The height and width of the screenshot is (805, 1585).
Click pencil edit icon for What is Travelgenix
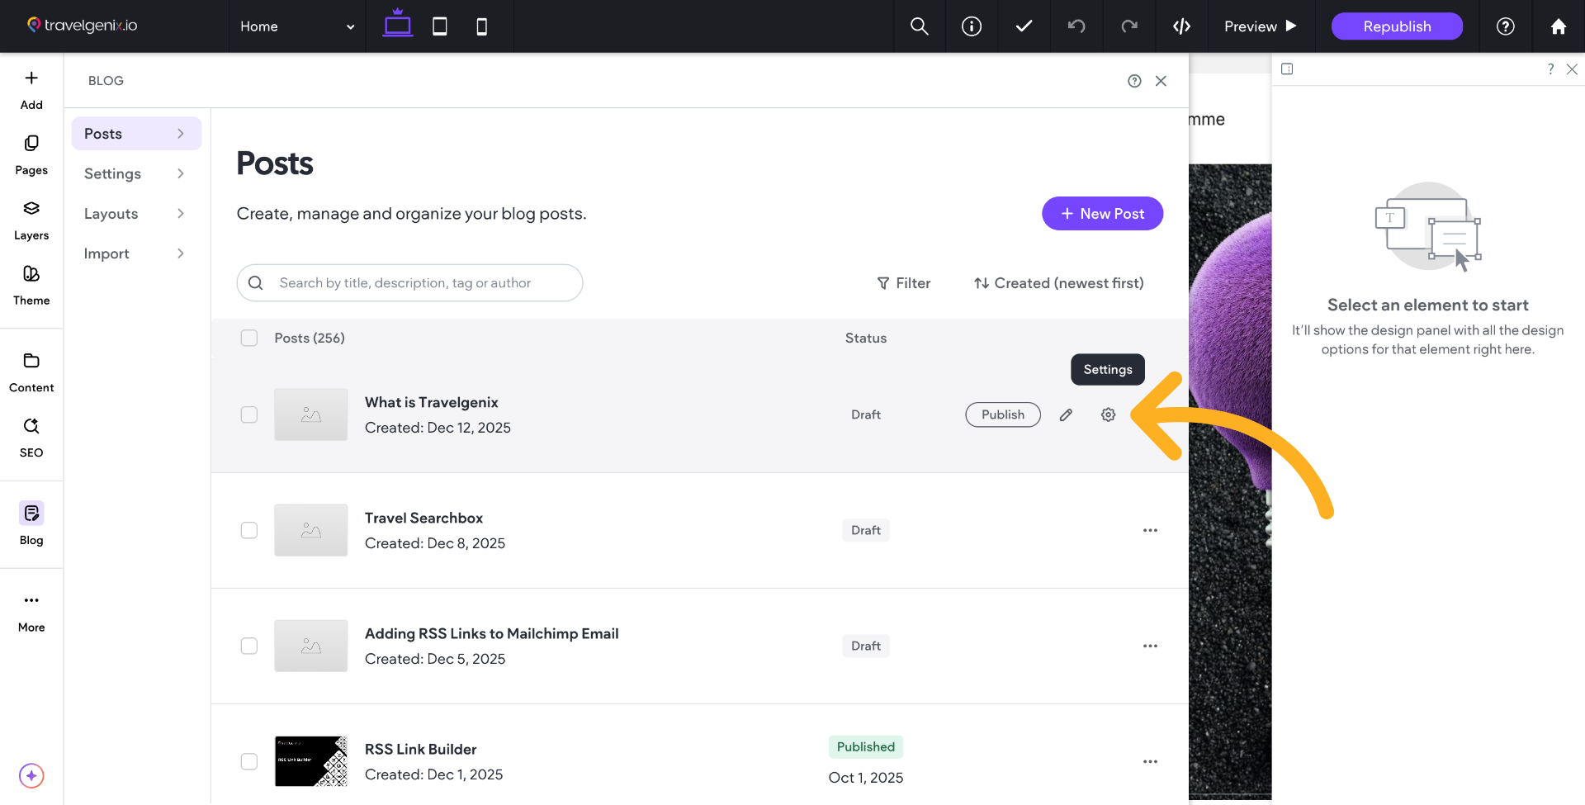(x=1066, y=414)
